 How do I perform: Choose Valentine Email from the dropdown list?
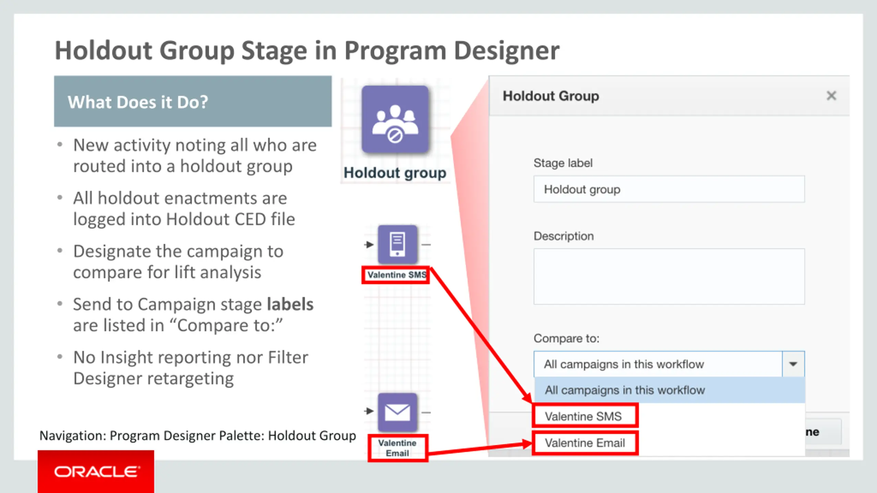point(585,443)
